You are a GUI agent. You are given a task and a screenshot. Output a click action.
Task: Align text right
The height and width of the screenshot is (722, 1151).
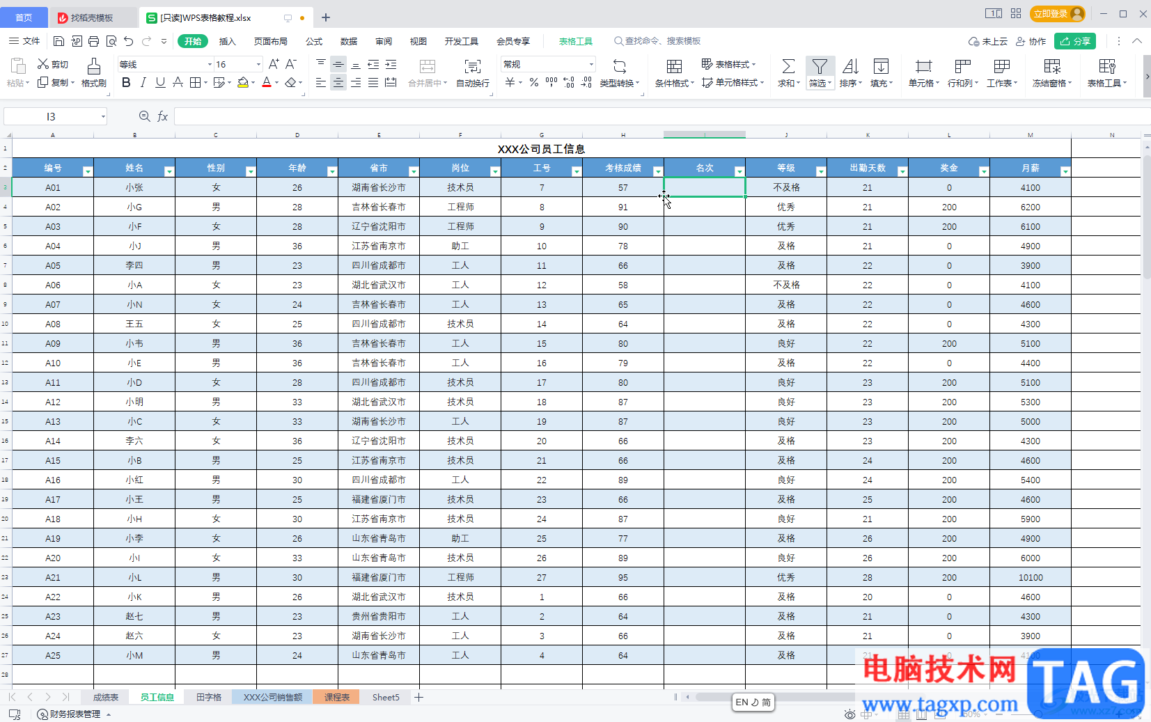(x=356, y=83)
